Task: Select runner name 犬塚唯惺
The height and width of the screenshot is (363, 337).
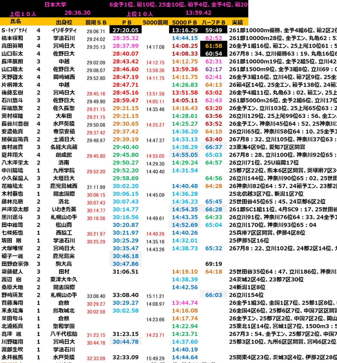Action: 12,248
